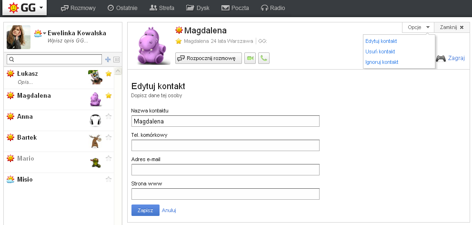Click the Adres e-mail field
The height and width of the screenshot is (225, 472).
[x=225, y=170]
